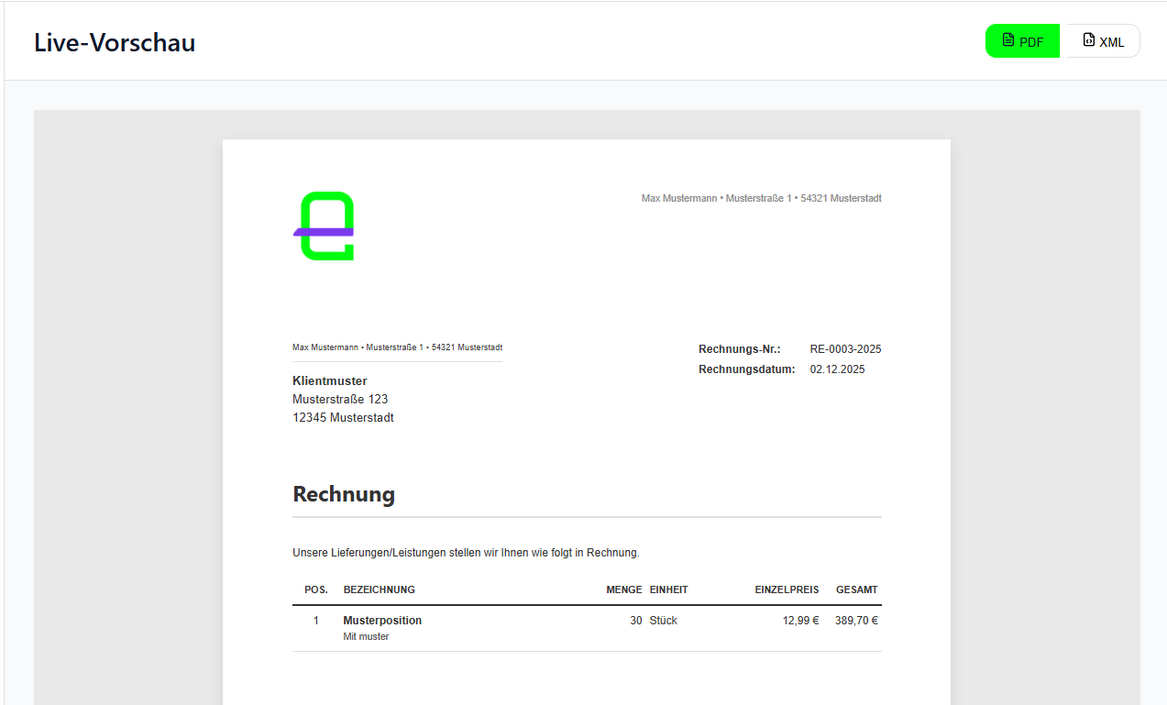Click the Musterposition line item
The image size is (1167, 705).
pos(382,620)
